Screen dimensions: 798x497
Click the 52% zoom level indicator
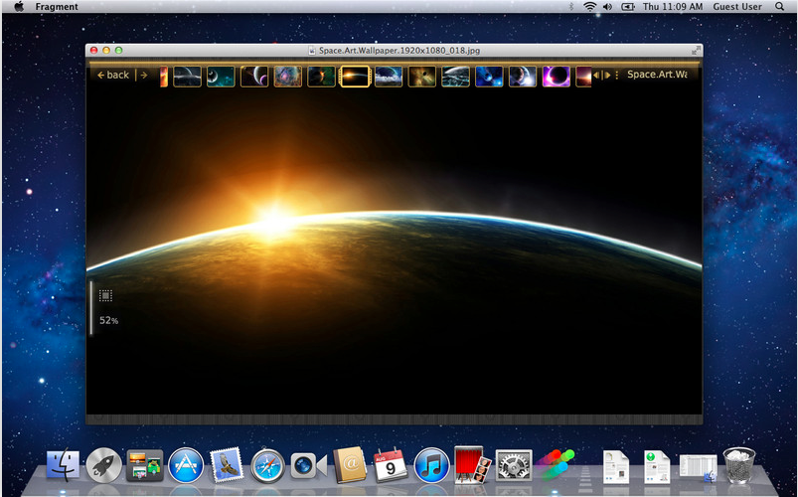(108, 321)
